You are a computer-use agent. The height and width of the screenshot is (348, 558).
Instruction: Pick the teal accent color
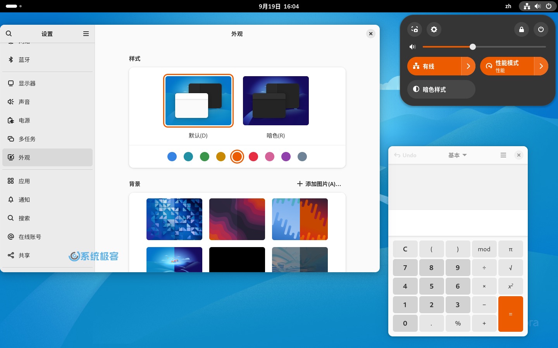[188, 157]
